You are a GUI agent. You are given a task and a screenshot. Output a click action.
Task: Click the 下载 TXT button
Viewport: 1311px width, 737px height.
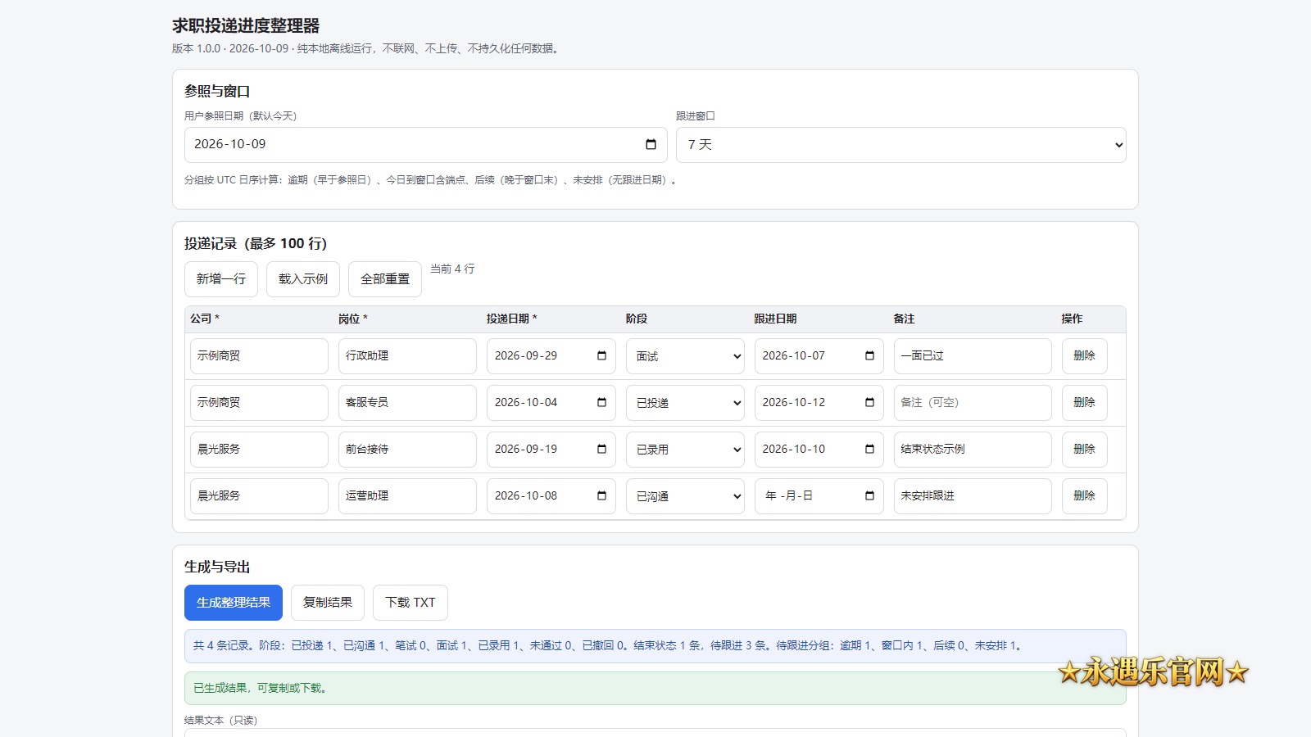[411, 603]
